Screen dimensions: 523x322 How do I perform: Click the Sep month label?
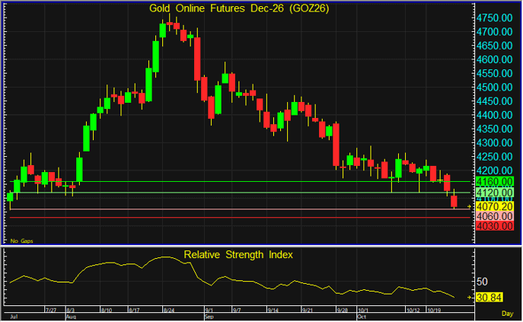(x=209, y=317)
